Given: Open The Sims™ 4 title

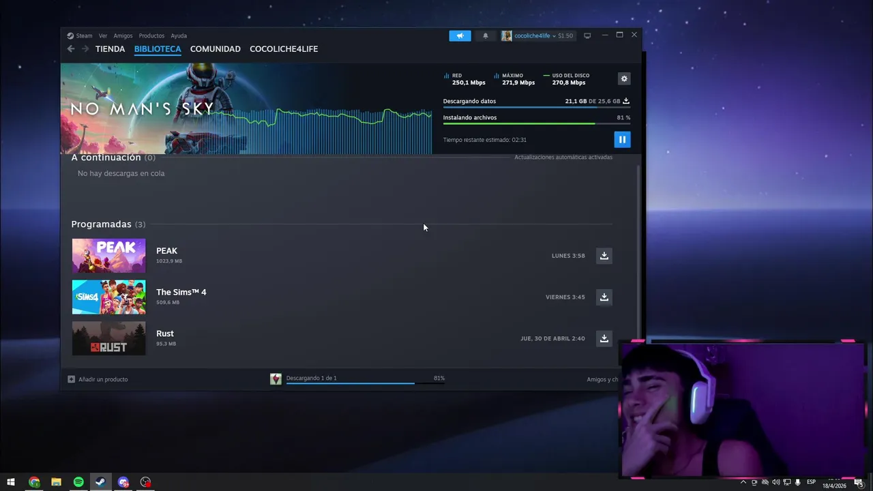Looking at the screenshot, I should [181, 292].
